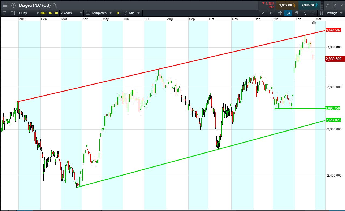345x211 pixels.
Task: Click the red 1.32% price change readout
Action: [x=268, y=3]
